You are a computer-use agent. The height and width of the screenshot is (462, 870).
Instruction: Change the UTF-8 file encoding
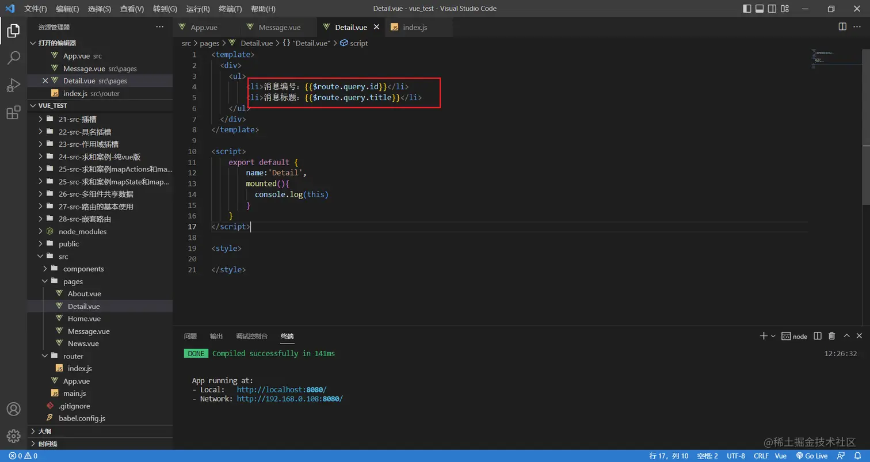click(x=735, y=456)
